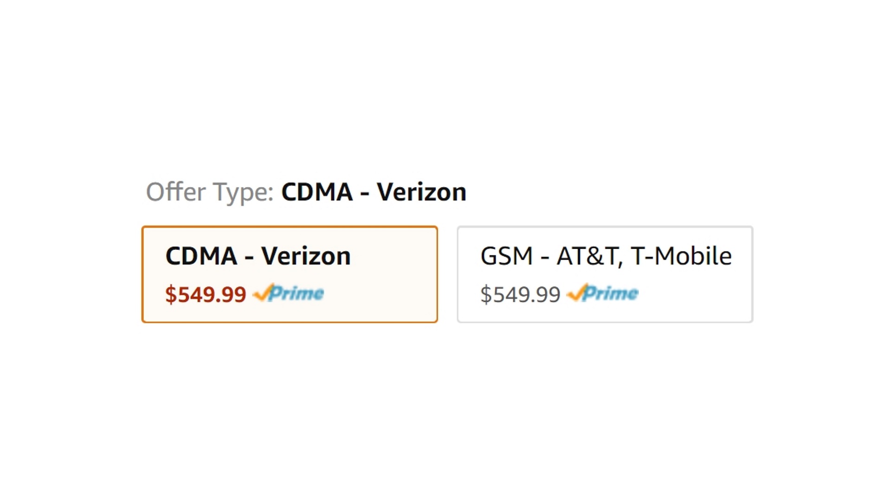Click the word Verizon inside selected tile
The image size is (891, 501).
point(306,256)
